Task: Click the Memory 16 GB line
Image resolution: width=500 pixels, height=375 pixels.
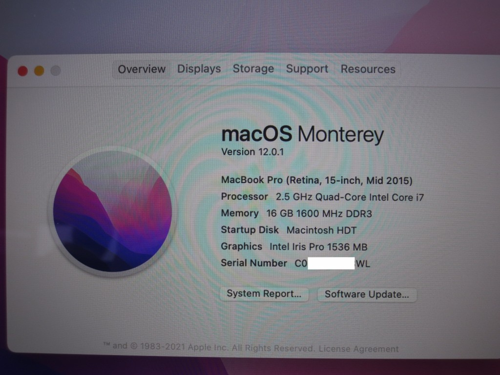Action: tap(296, 213)
